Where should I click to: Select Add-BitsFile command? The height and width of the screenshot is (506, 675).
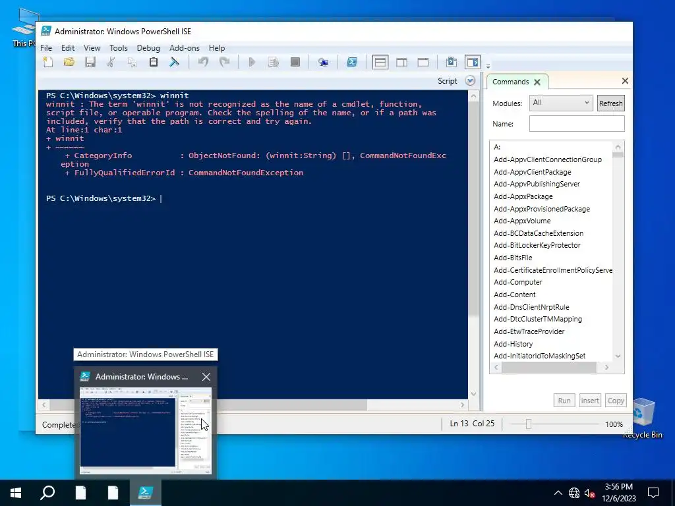tap(513, 258)
